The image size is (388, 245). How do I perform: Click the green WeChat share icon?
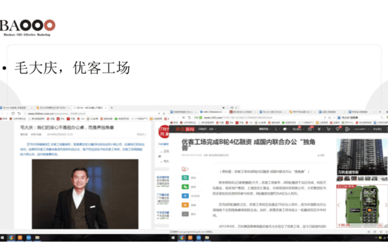pyautogui.click(x=185, y=187)
